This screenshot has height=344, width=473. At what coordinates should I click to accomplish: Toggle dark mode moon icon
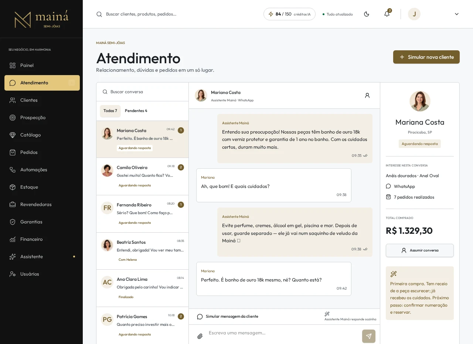pos(367,14)
